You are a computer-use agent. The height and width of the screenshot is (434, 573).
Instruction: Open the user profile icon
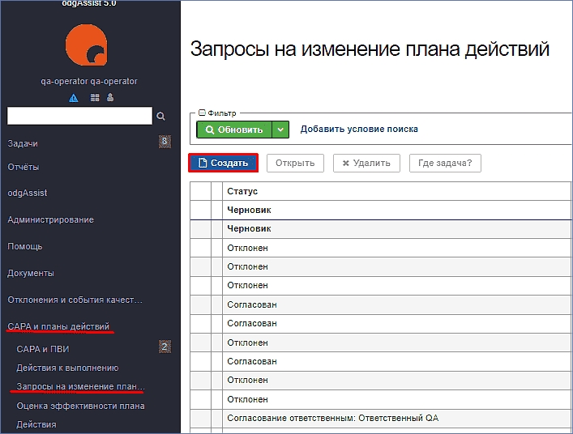pos(110,97)
